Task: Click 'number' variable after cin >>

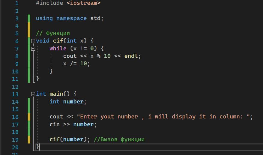Action: 83,124
